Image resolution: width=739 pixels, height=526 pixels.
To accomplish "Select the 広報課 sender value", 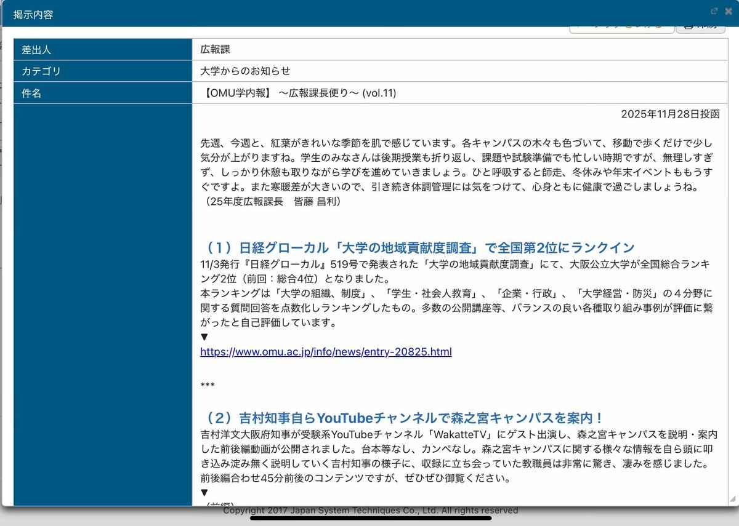I will pyautogui.click(x=216, y=50).
